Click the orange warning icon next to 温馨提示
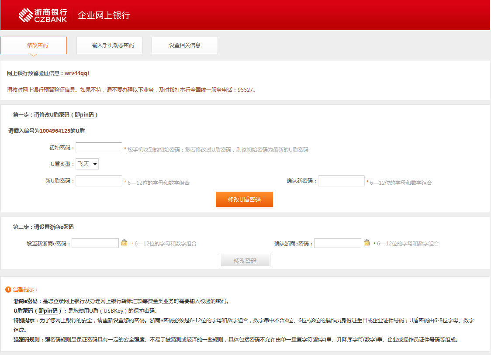 pyautogui.click(x=8, y=290)
